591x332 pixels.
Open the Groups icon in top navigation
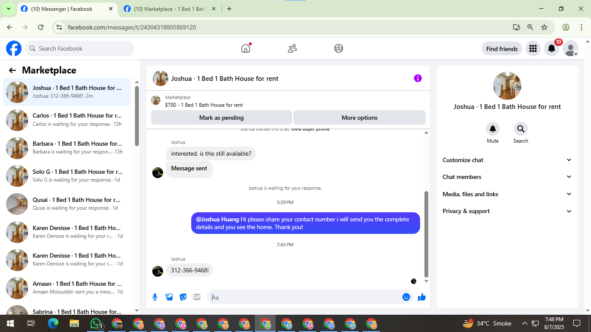tap(339, 48)
